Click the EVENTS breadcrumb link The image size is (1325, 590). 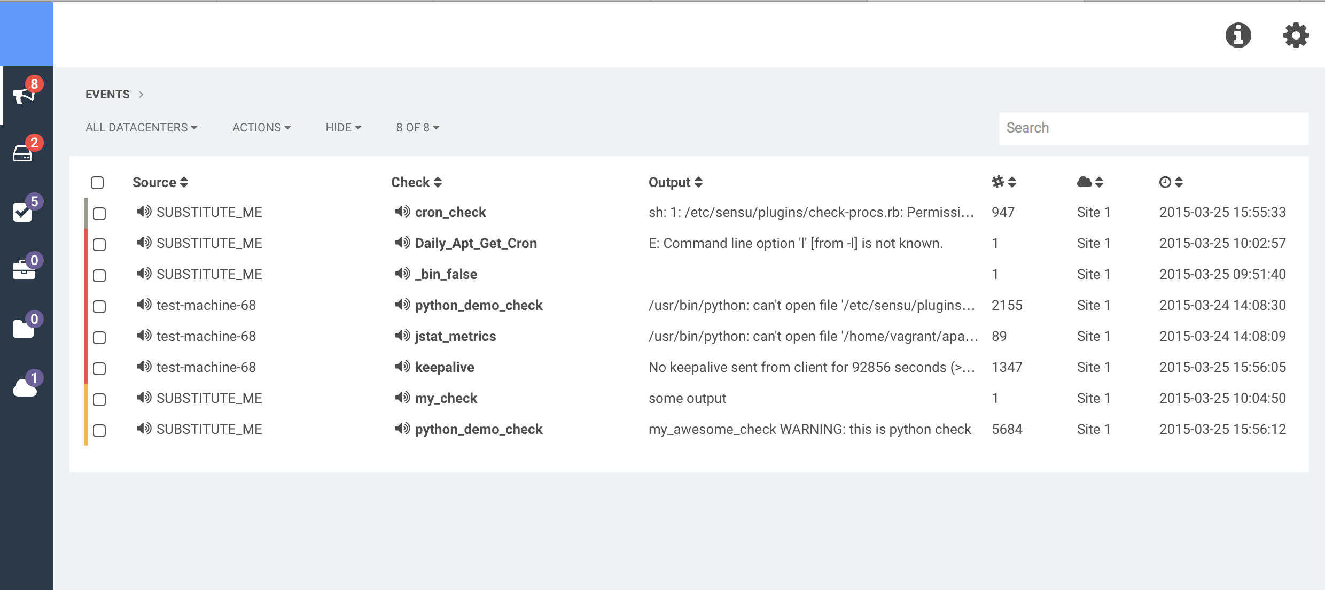pos(107,94)
